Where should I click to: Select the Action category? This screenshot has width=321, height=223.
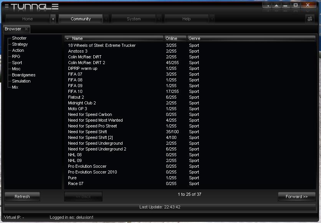18,50
